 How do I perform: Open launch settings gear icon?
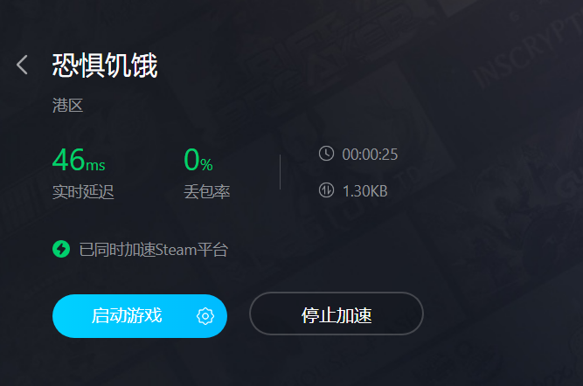(205, 316)
